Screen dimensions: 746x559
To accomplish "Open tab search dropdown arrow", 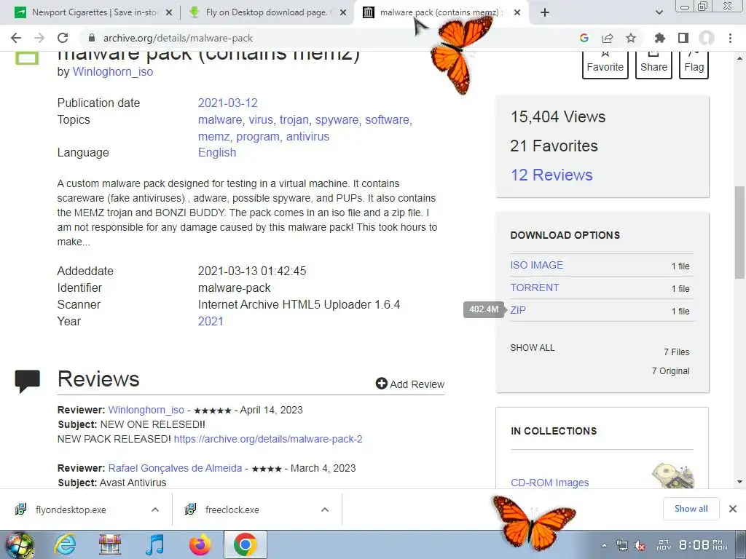I will (659, 12).
